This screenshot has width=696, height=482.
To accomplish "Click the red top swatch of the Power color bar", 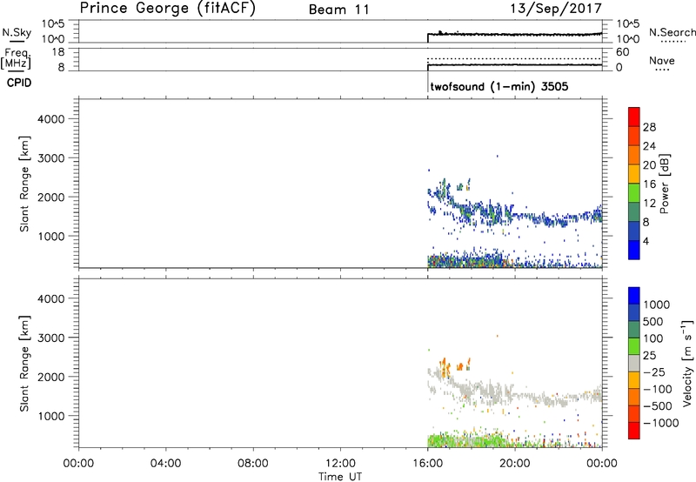I will pos(634,117).
